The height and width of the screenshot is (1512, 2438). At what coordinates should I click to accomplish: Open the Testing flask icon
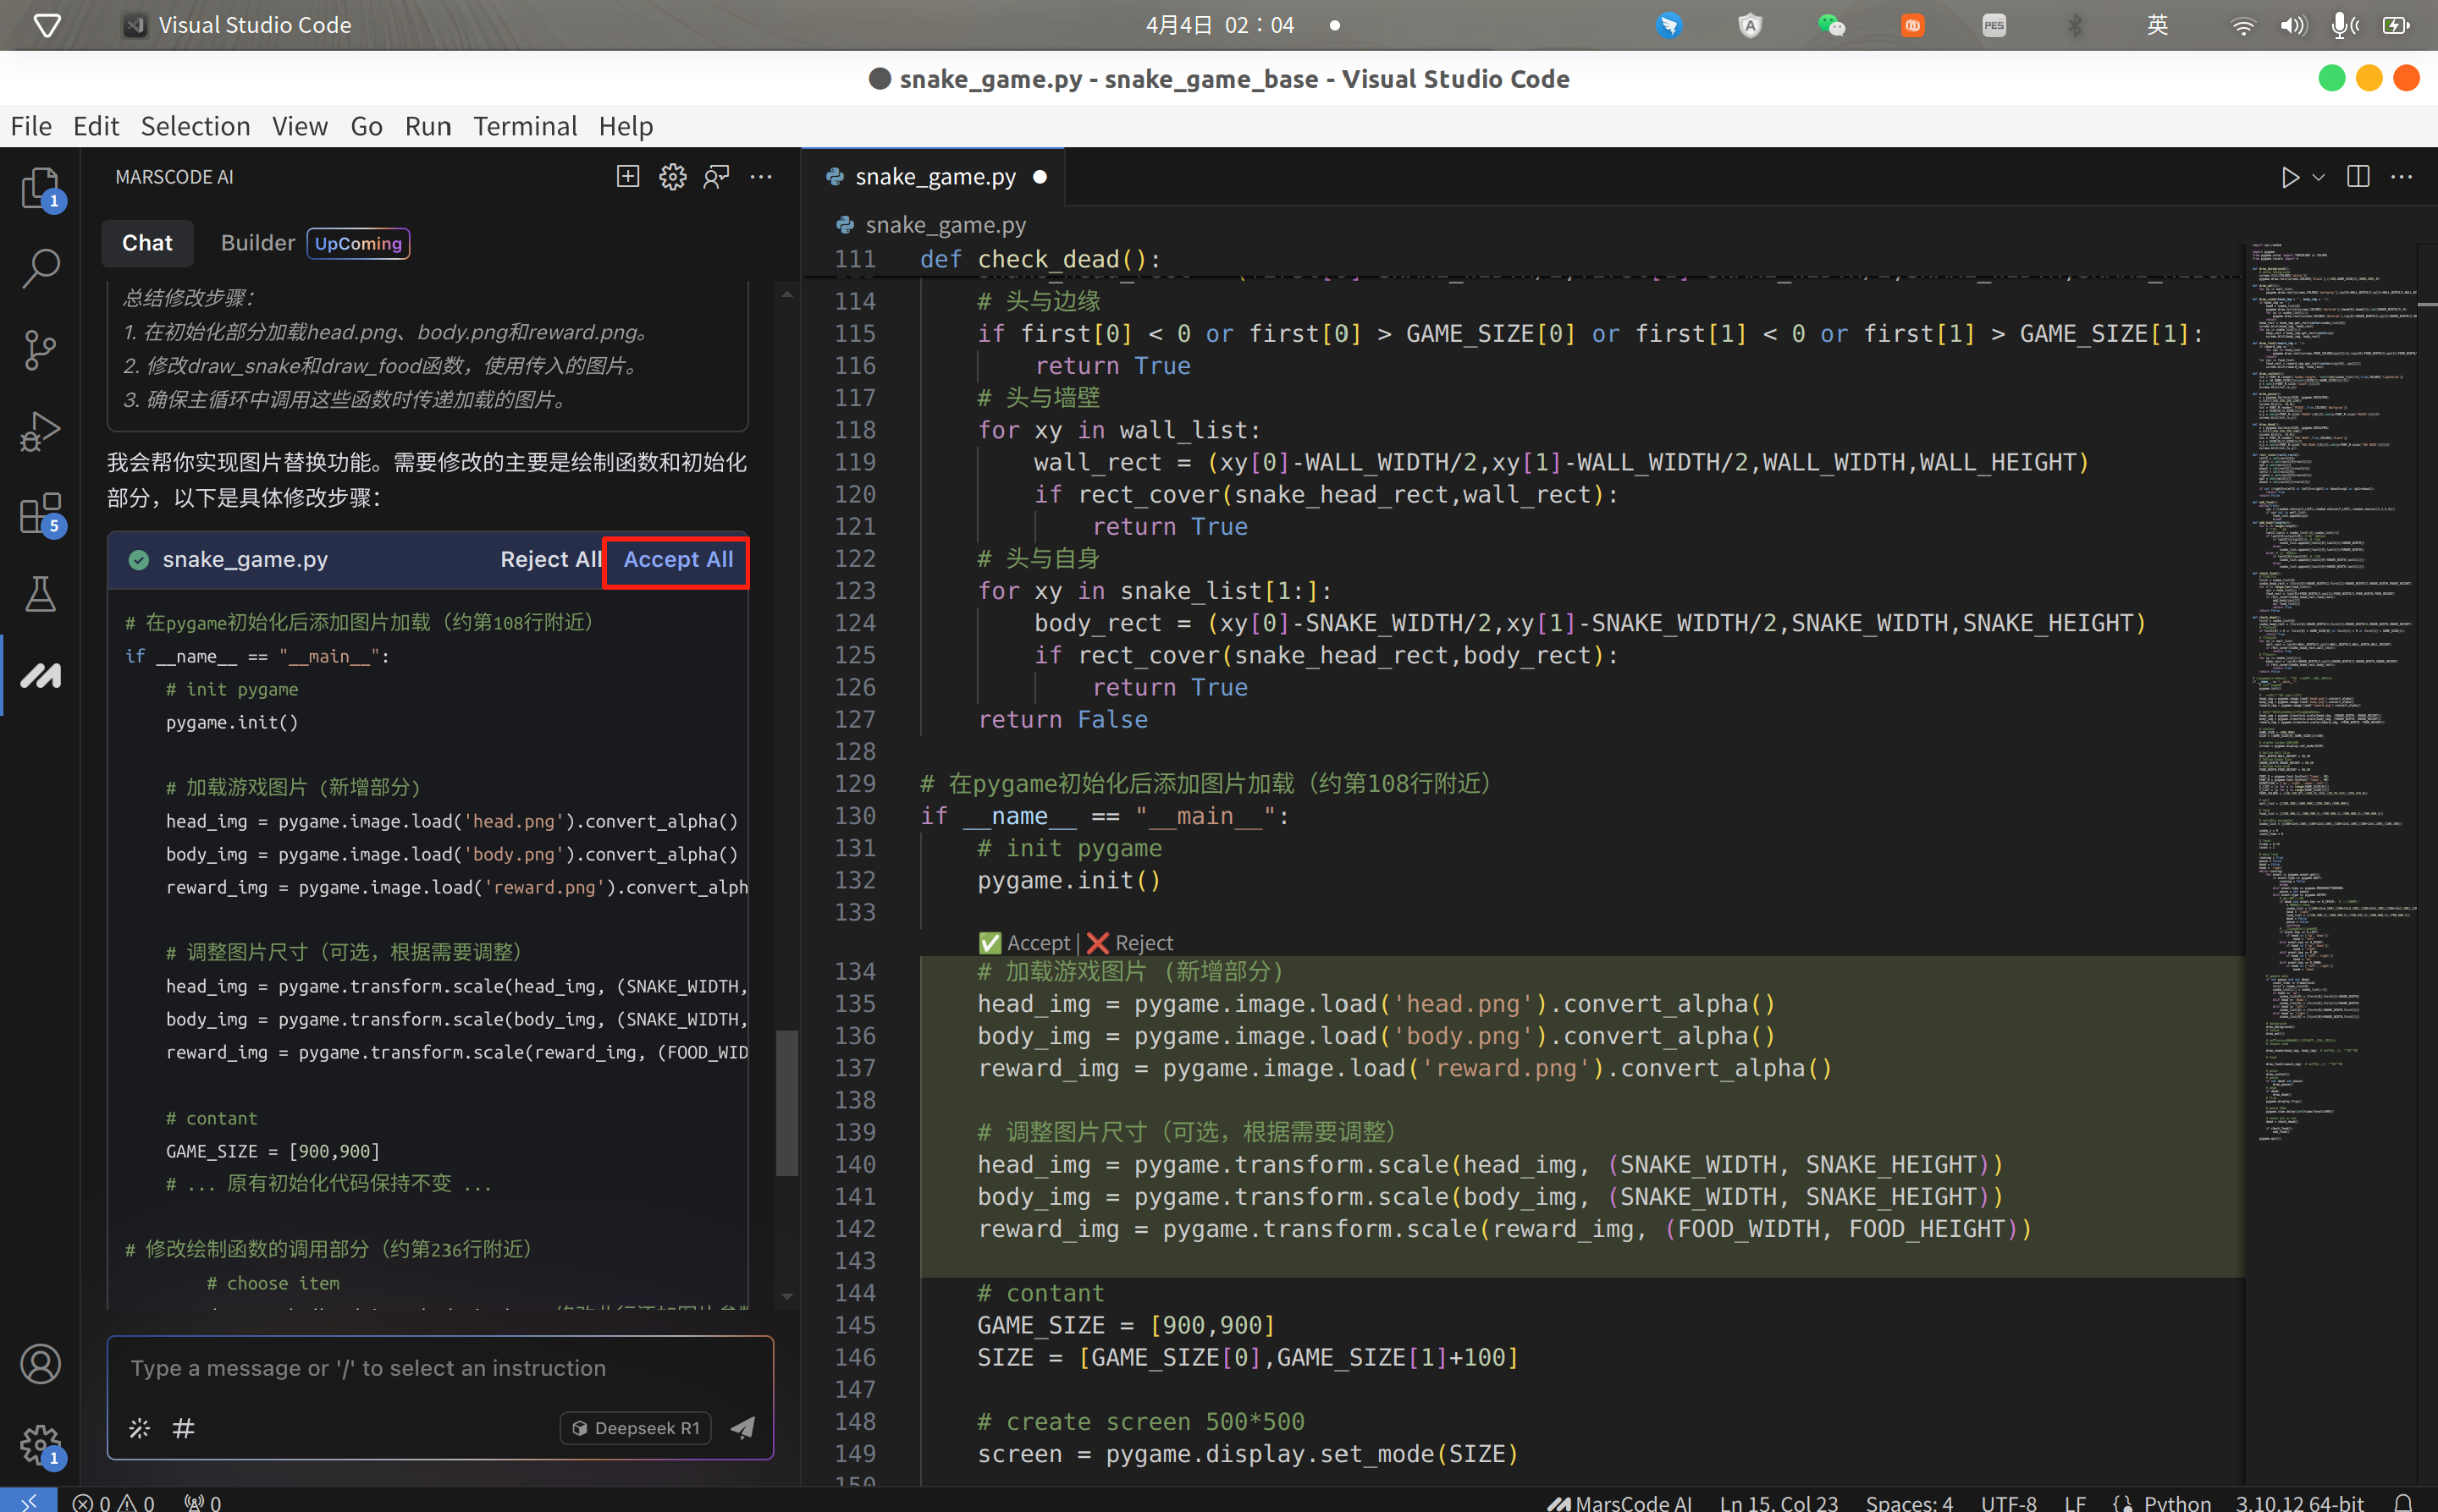[40, 595]
